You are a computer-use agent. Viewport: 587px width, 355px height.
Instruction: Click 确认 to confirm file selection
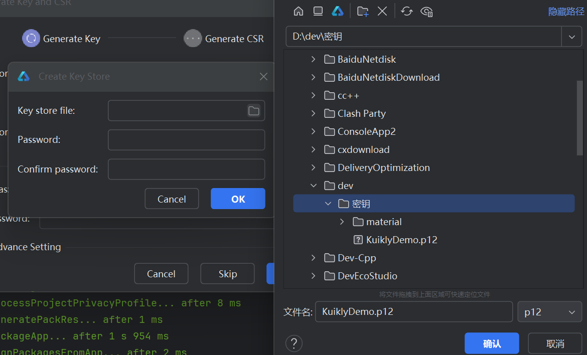tap(492, 343)
